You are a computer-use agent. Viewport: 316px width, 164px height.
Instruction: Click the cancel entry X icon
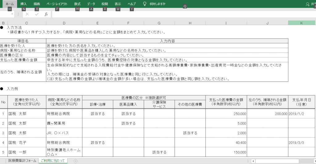pyautogui.click(x=27, y=14)
